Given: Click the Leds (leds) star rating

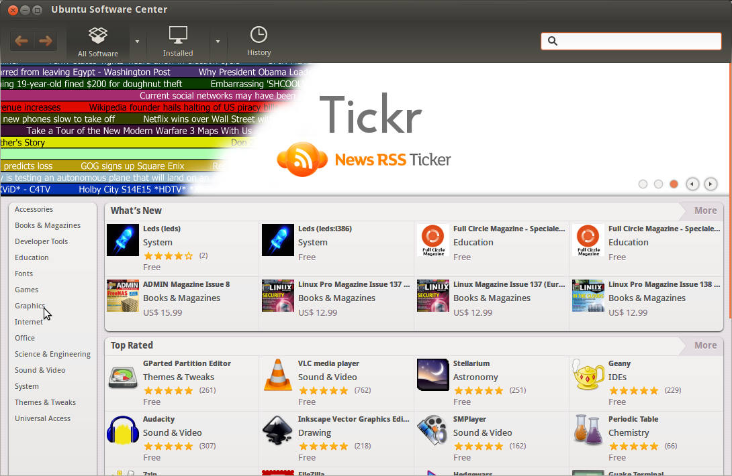Looking at the screenshot, I should click(x=168, y=256).
